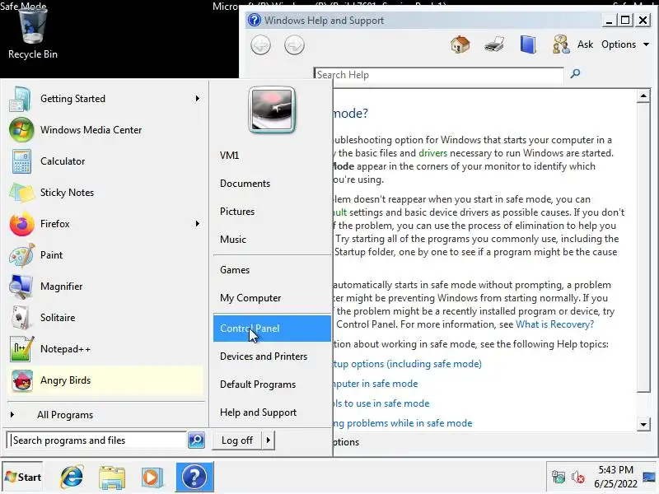Open Music library
This screenshot has height=494, width=659.
[272, 240]
